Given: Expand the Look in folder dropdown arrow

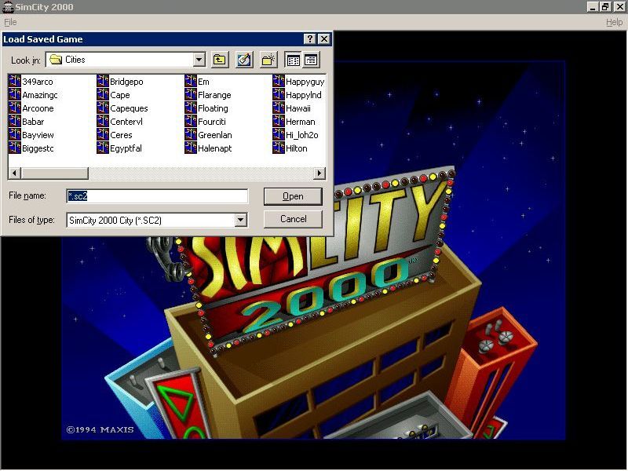Looking at the screenshot, I should pos(199,60).
